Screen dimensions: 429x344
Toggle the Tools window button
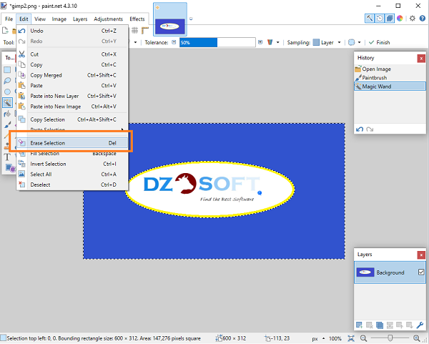pos(370,19)
